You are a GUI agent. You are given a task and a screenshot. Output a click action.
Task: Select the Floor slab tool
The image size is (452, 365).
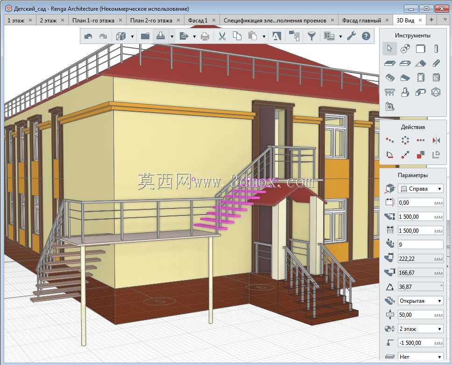[390, 63]
